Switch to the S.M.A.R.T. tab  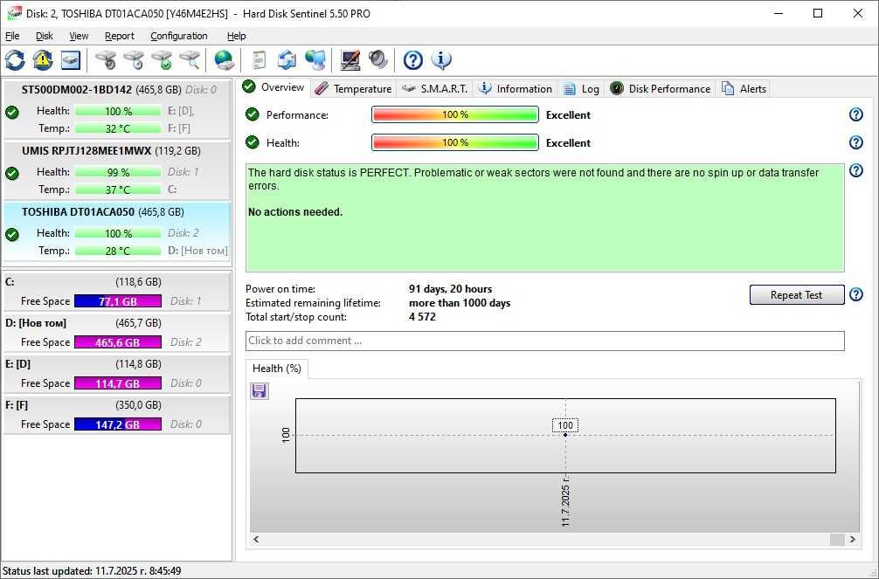click(435, 88)
